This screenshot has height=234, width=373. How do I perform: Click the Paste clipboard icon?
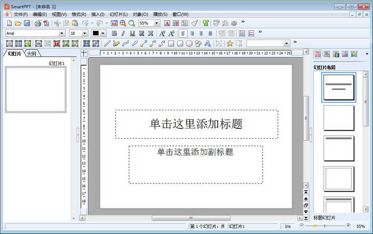pyautogui.click(x=75, y=23)
